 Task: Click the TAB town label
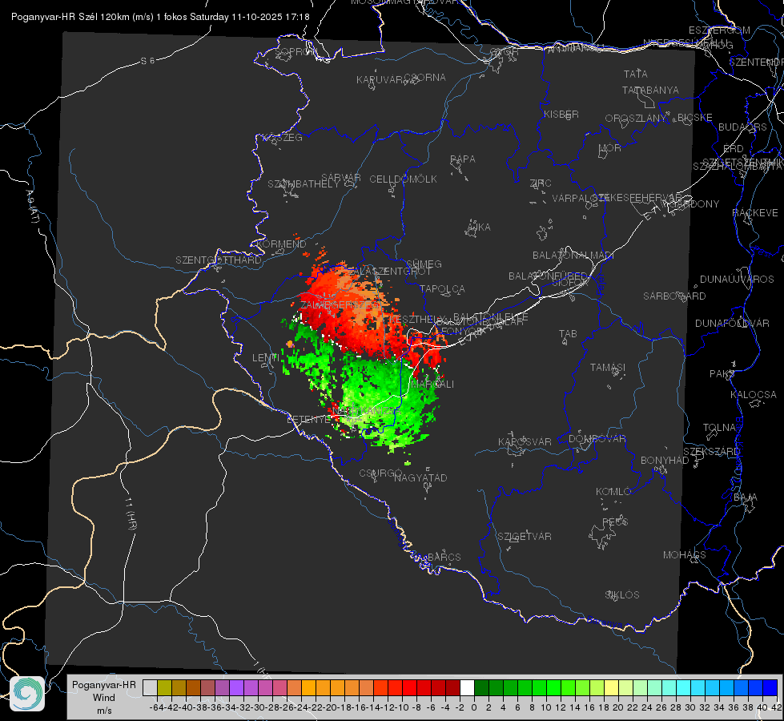pos(568,334)
